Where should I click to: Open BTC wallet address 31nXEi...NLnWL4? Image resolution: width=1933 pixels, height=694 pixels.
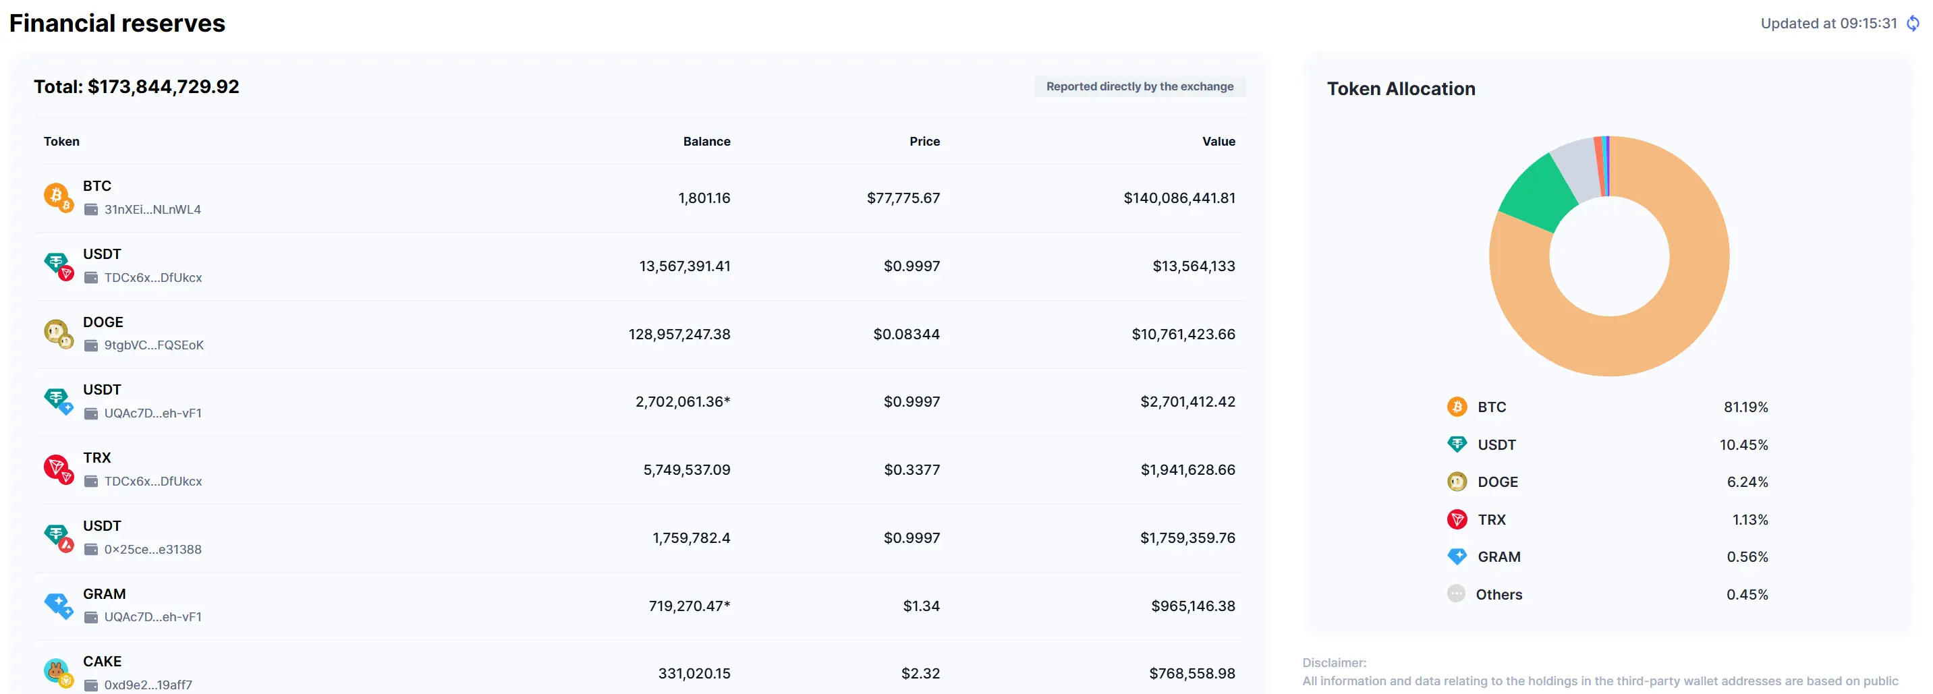point(152,209)
